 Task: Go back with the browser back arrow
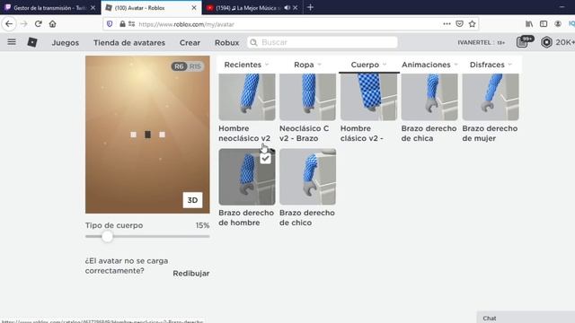point(9,24)
